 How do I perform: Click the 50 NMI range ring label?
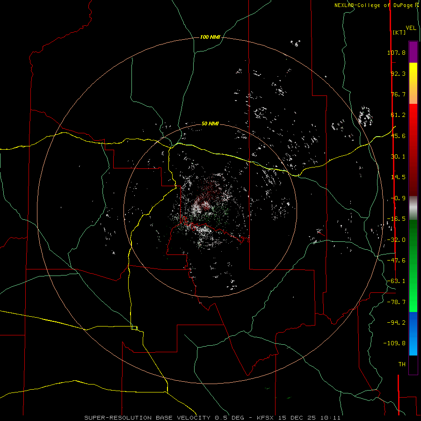210,124
